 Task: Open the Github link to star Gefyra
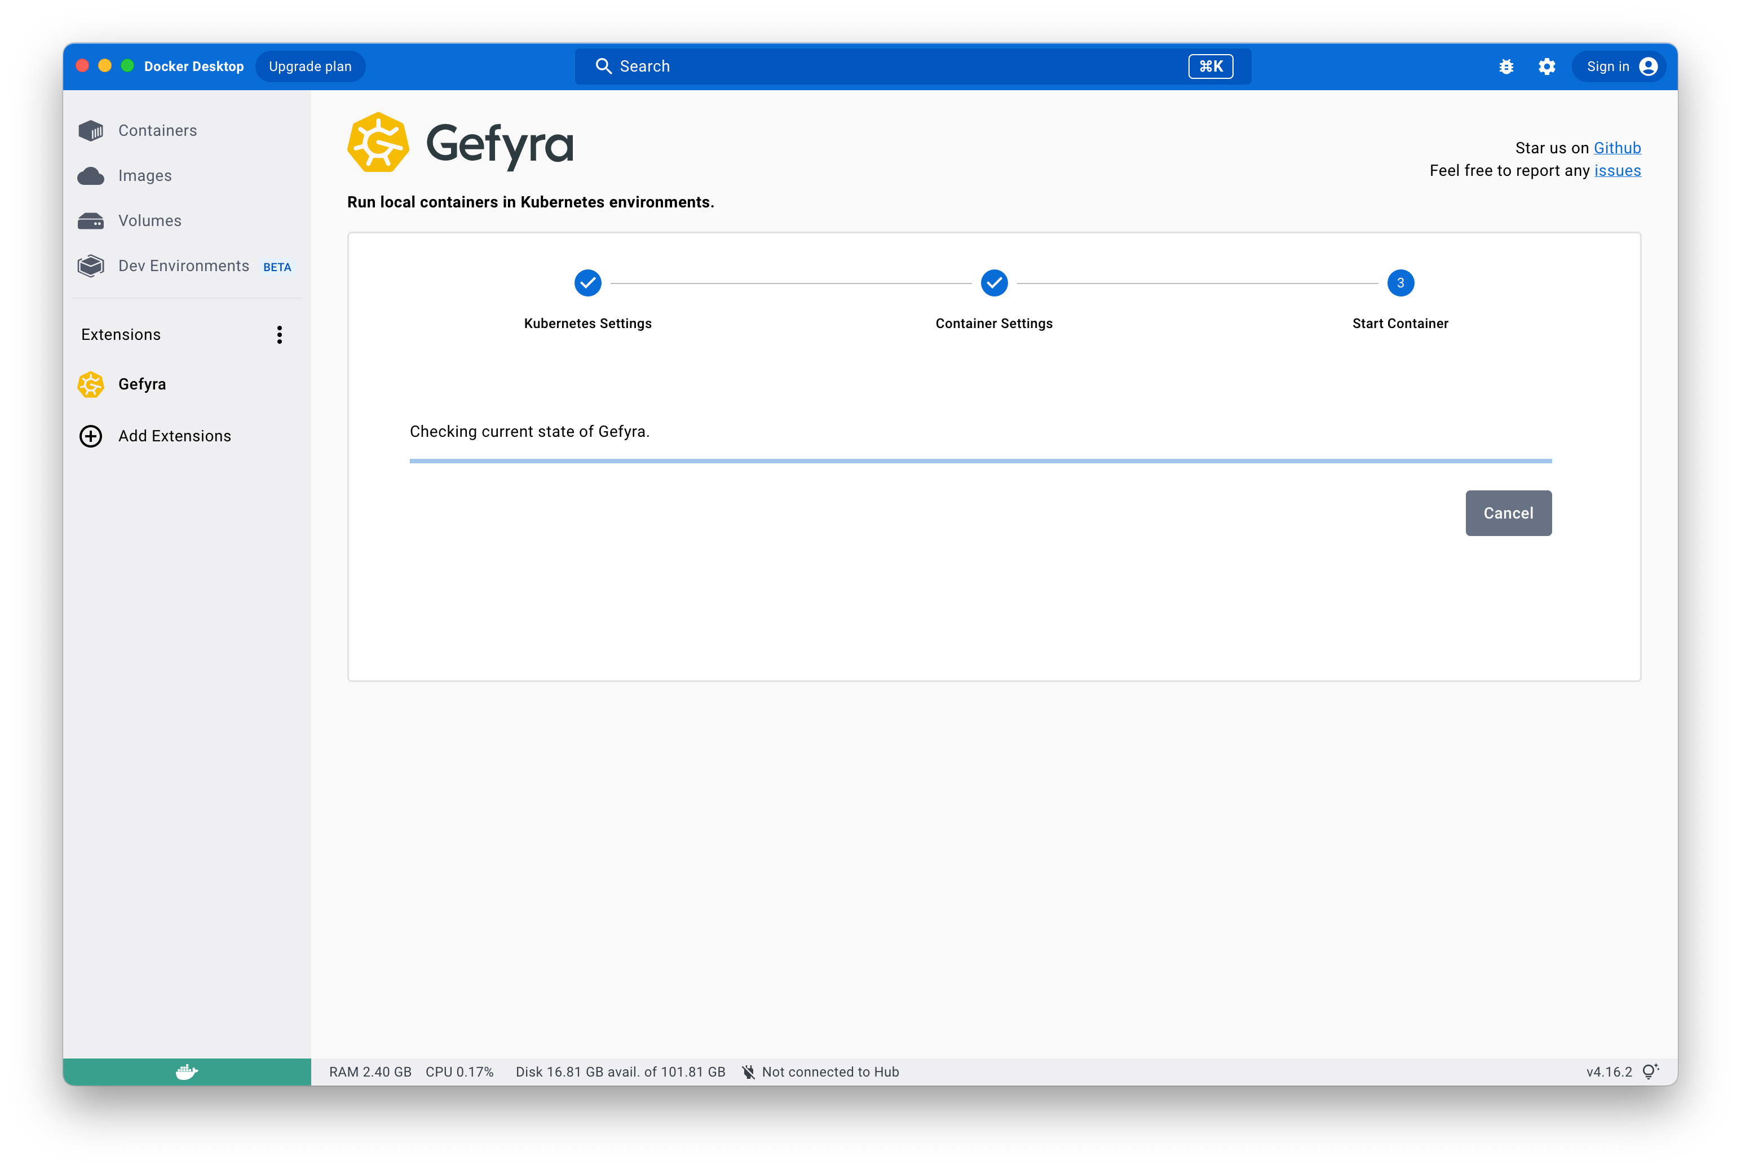1617,148
